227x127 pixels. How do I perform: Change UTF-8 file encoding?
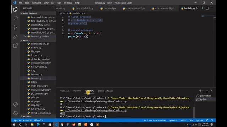(183, 120)
